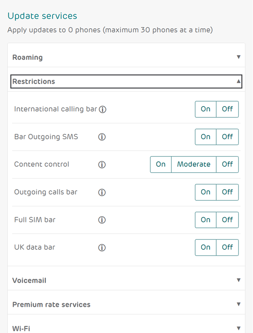253x333 pixels.
Task: Turn on the International calling bar
Action: click(x=205, y=109)
